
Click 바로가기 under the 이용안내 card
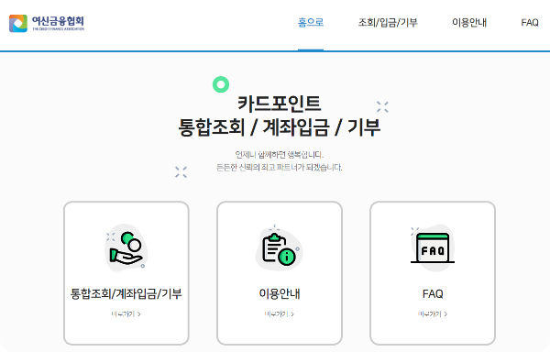(x=280, y=313)
